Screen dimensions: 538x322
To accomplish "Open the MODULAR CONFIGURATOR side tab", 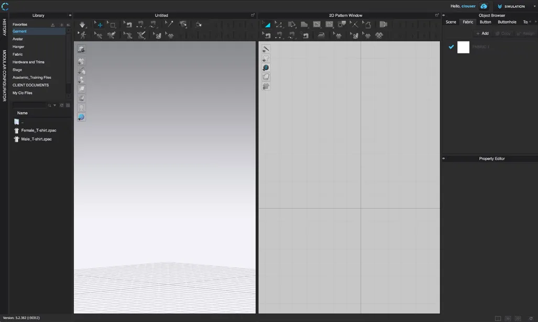I will [4, 76].
